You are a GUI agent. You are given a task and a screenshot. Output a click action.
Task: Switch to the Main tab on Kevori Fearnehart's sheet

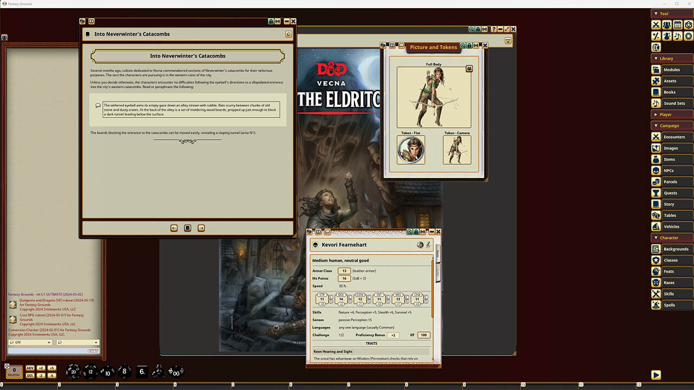coord(438,253)
